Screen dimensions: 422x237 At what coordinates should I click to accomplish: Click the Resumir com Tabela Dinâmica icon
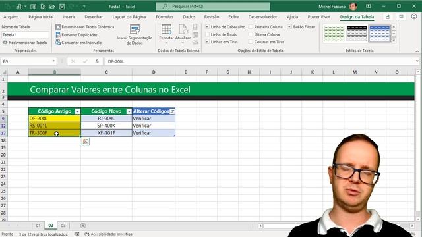tap(58, 27)
